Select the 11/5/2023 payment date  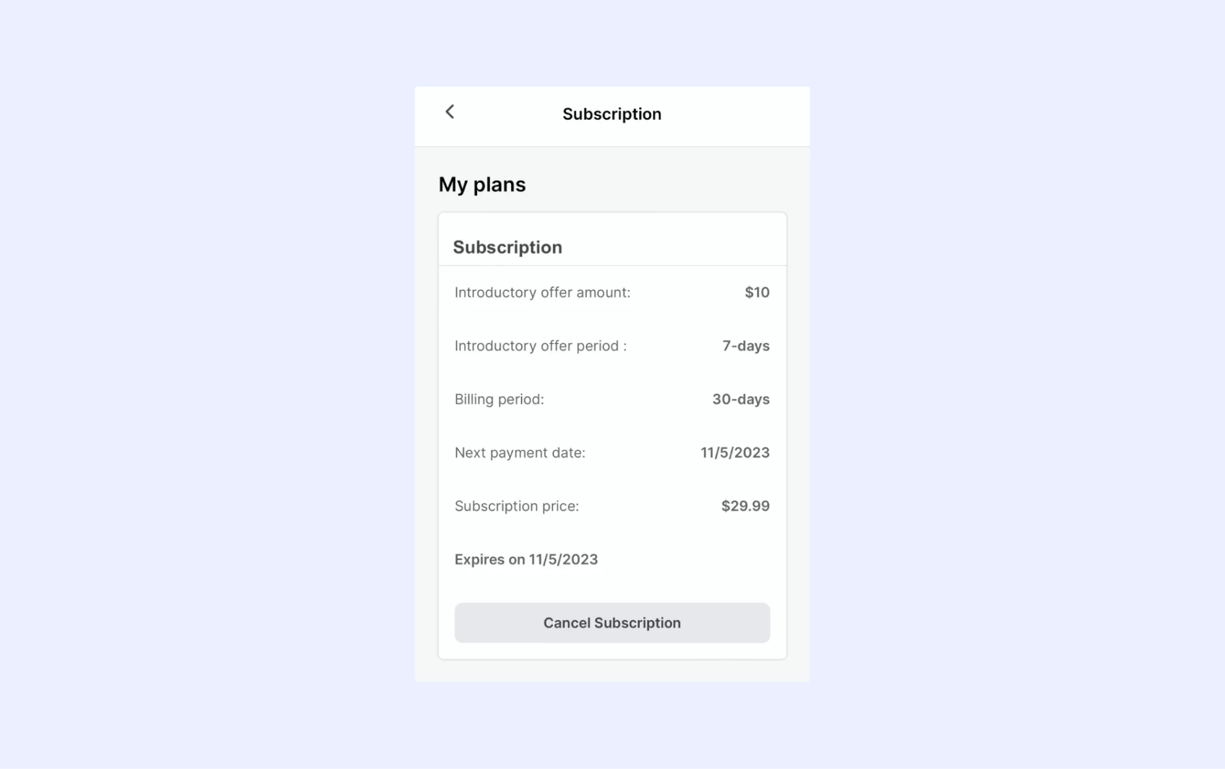coord(734,452)
